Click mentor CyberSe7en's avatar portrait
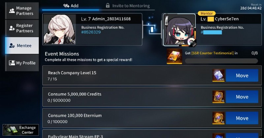The height and width of the screenshot is (138, 264). point(179,30)
